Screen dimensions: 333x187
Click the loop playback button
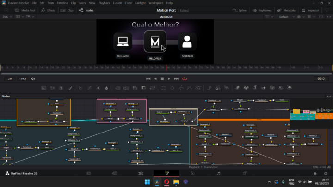185,79
